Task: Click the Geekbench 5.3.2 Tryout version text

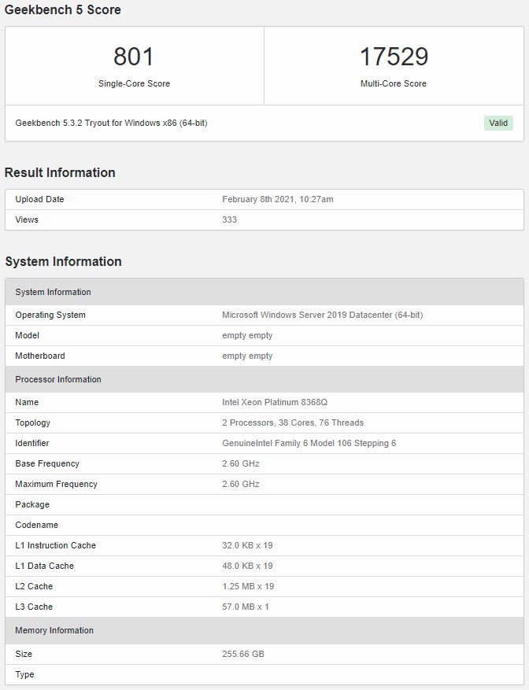Action: [x=111, y=123]
